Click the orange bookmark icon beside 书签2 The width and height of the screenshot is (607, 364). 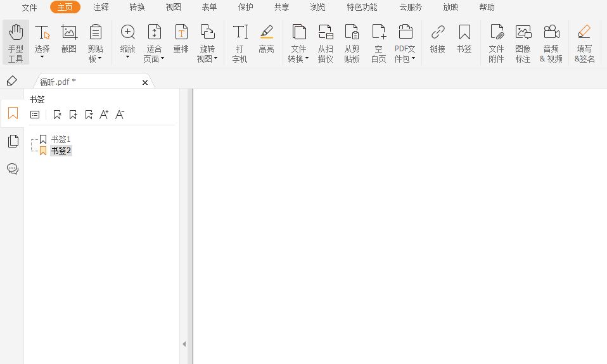point(43,151)
